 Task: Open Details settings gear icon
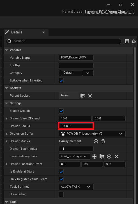pyautogui.click(x=134, y=41)
